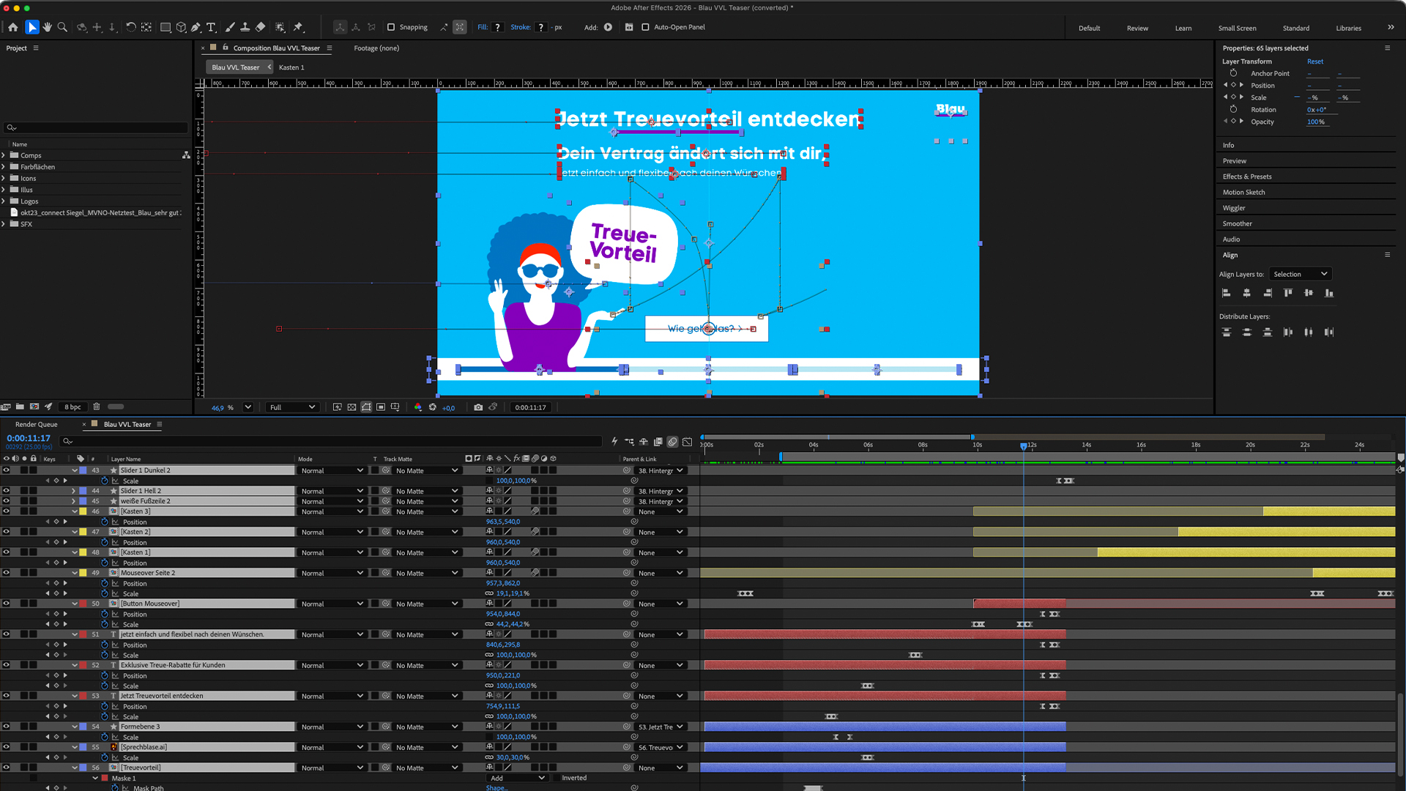Image resolution: width=1406 pixels, height=791 pixels.
Task: Select the Hand tool
Action: pyautogui.click(x=48, y=27)
